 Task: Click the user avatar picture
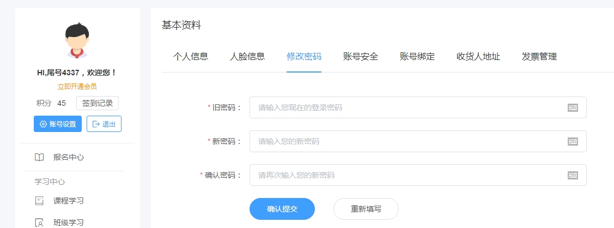click(x=77, y=40)
